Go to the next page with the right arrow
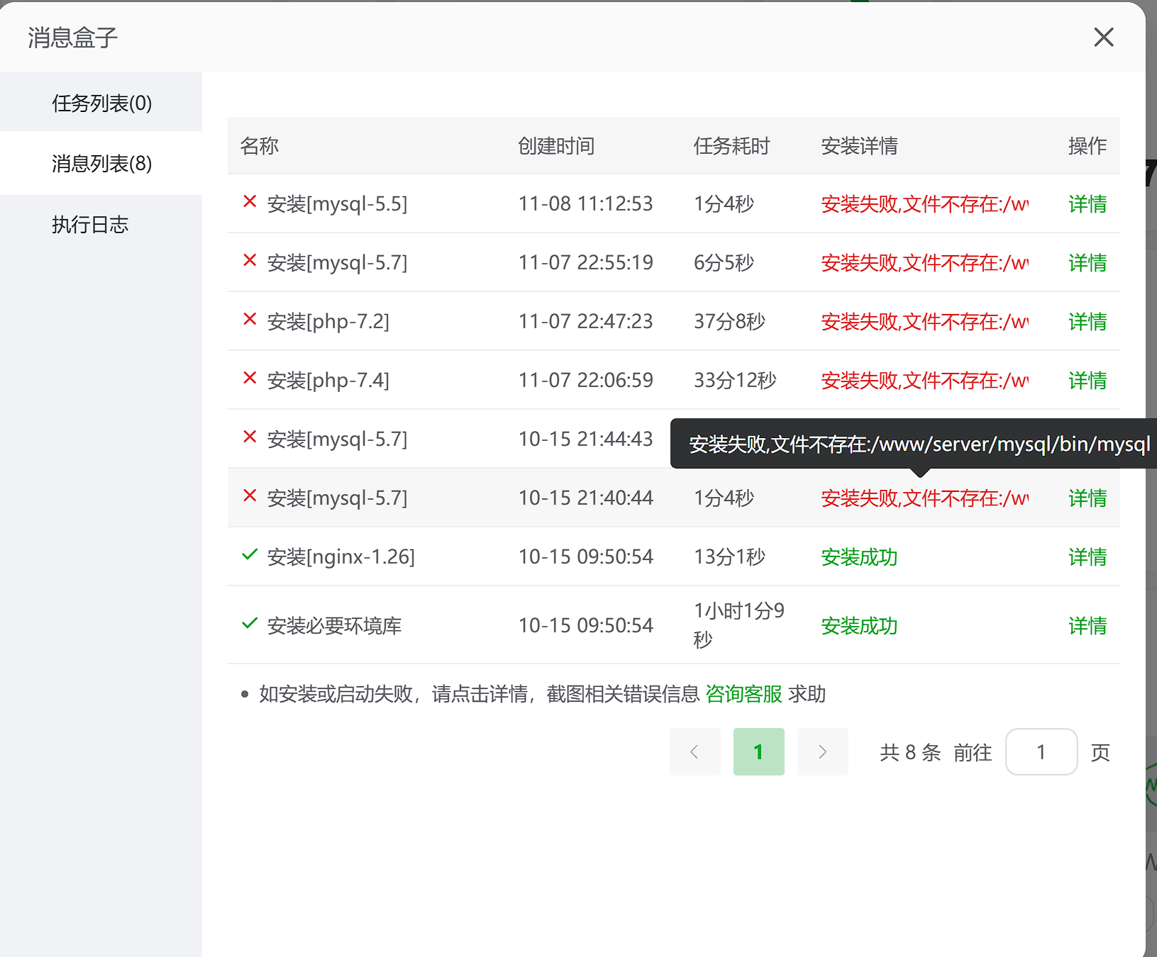The width and height of the screenshot is (1157, 957). coord(822,751)
